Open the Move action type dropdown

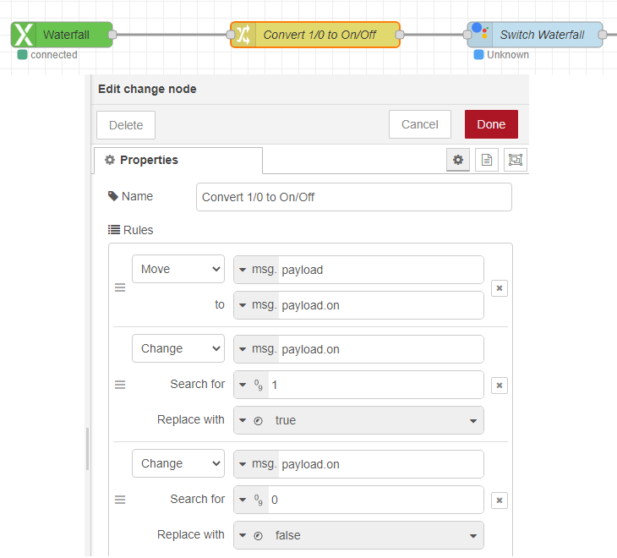click(x=178, y=269)
